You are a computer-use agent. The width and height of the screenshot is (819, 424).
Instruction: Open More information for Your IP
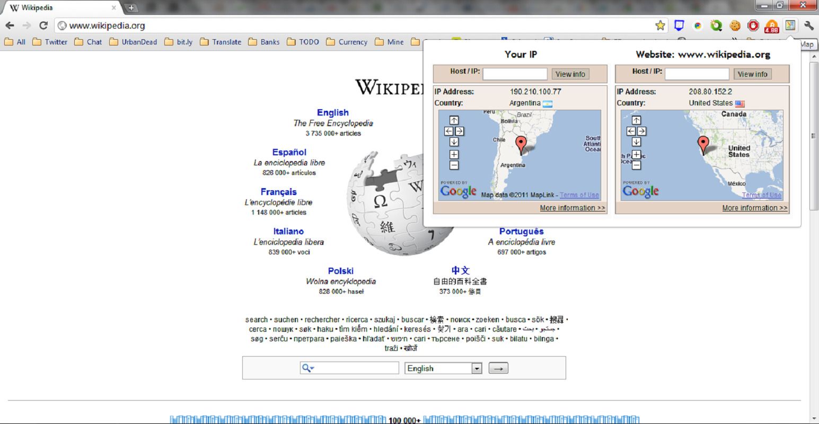coord(573,208)
